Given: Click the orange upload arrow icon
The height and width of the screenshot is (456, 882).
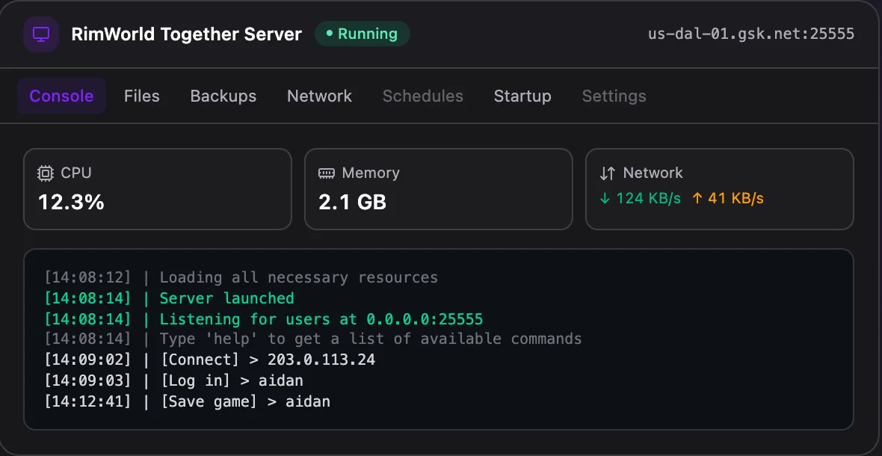Looking at the screenshot, I should click(x=697, y=199).
